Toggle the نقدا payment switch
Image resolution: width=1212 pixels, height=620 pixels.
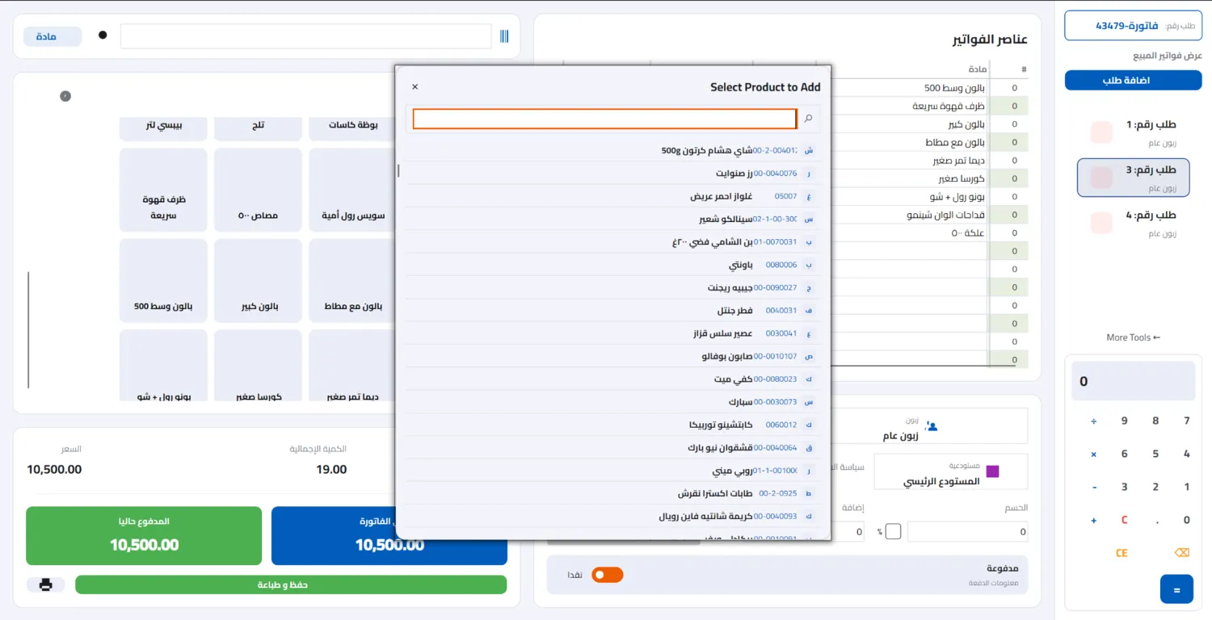(x=608, y=575)
